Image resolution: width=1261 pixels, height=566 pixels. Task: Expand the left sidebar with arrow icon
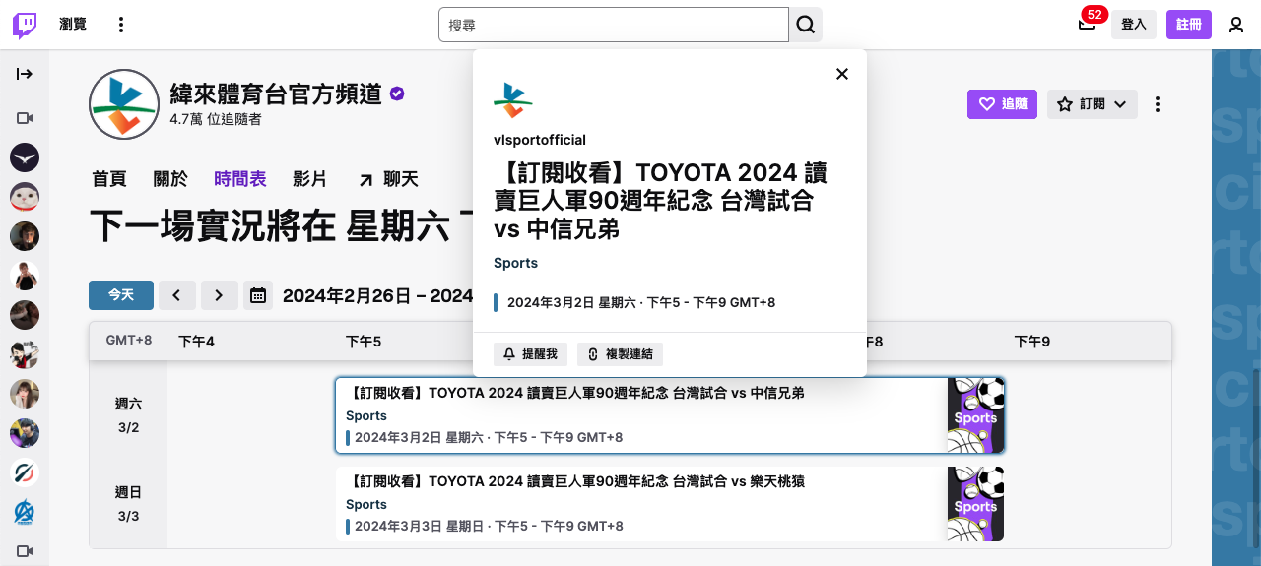click(x=25, y=74)
